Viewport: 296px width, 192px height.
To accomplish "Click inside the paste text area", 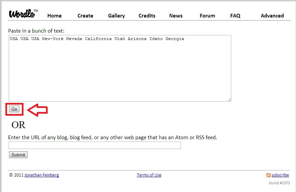I will click(x=120, y=68).
